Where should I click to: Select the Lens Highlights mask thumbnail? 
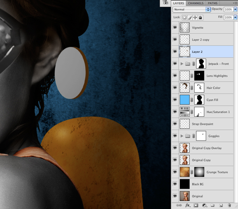(199, 76)
